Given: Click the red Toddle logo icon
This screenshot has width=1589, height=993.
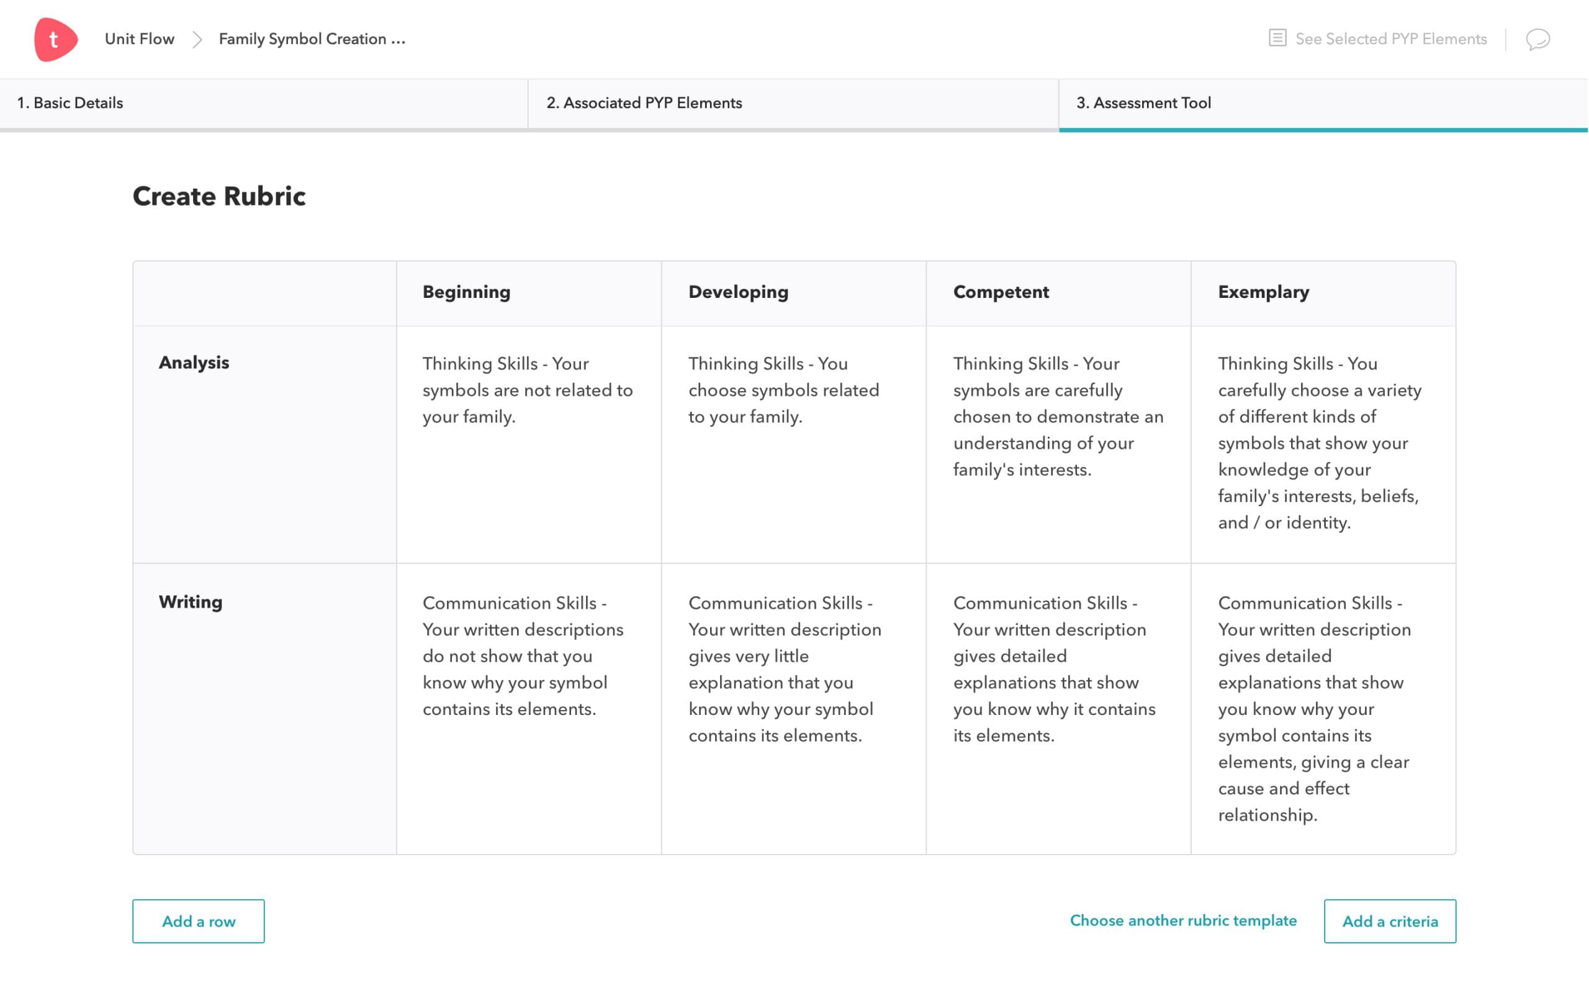Looking at the screenshot, I should [x=56, y=38].
